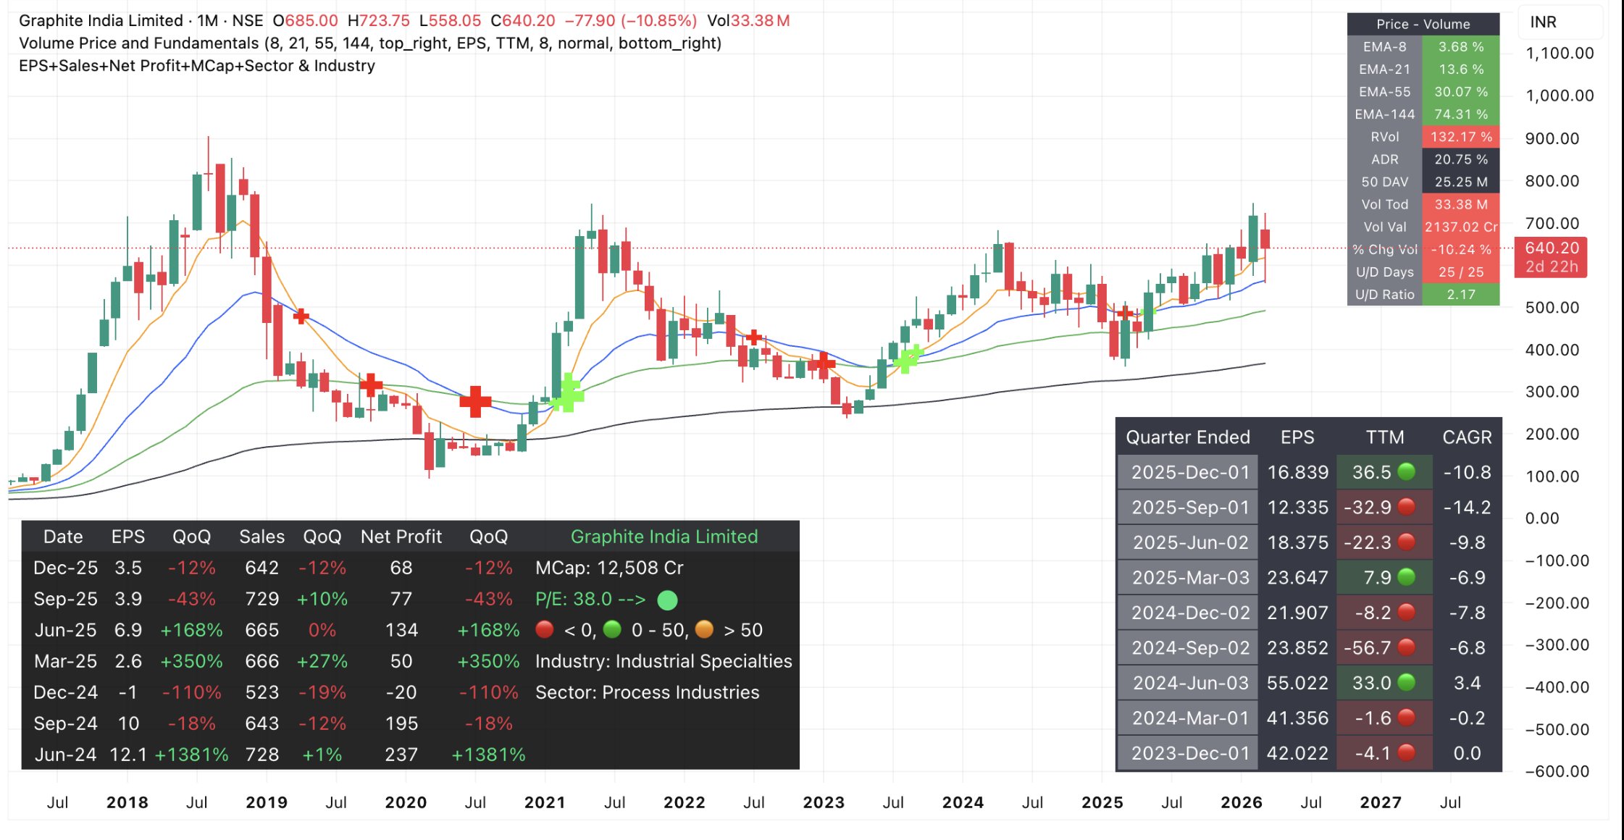Click the red RVol 132.17 % cell
Image resolution: width=1624 pixels, height=840 pixels.
1460,137
